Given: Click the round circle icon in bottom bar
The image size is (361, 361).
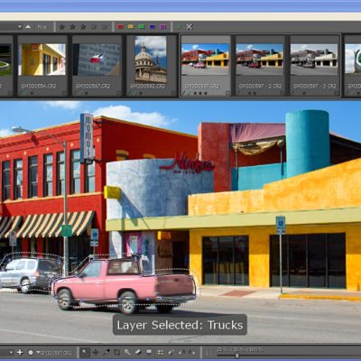Looking at the screenshot, I should pos(31,352).
